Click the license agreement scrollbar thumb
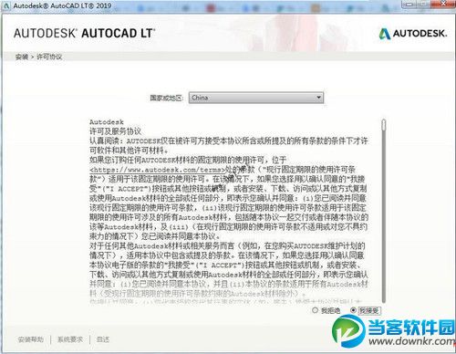Image resolution: width=456 pixels, height=354 pixels. tap(384, 125)
